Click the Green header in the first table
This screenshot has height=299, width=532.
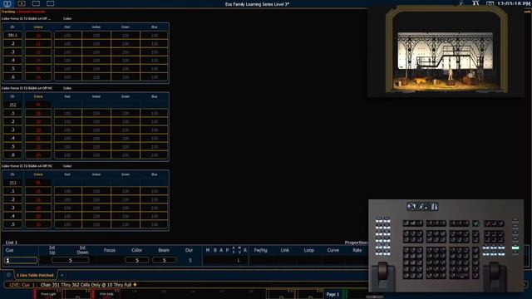click(x=126, y=27)
